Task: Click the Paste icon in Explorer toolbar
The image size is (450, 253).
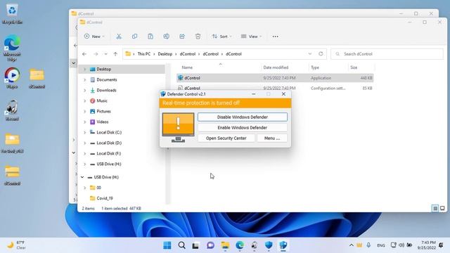Action: (150, 37)
